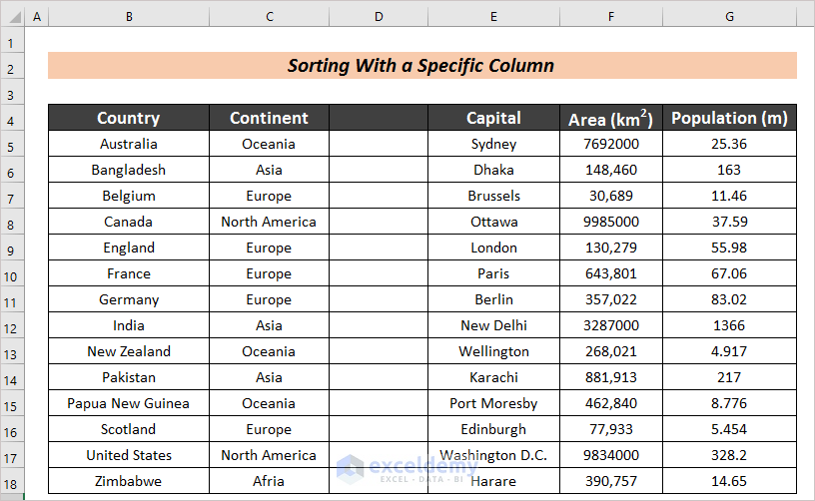Image resolution: width=815 pixels, height=501 pixels.
Task: Select the population cell showing 1366
Action: tap(729, 325)
